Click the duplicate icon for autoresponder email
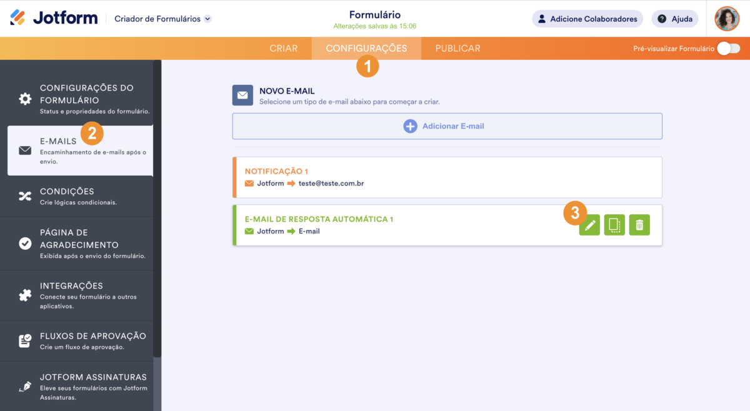 tap(614, 225)
